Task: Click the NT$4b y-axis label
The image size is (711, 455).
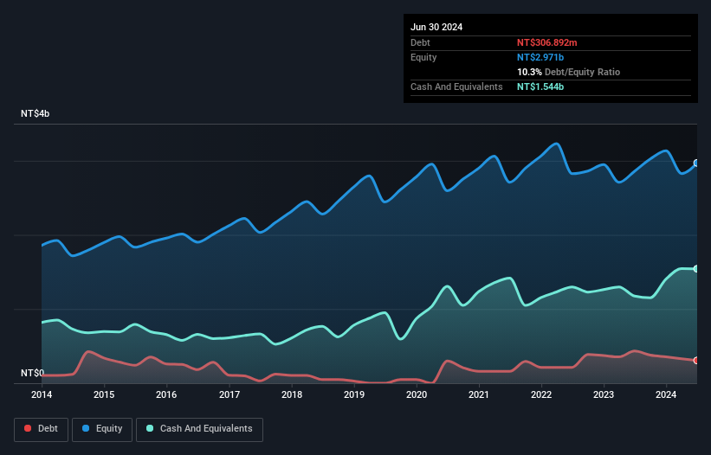Action: tap(36, 114)
